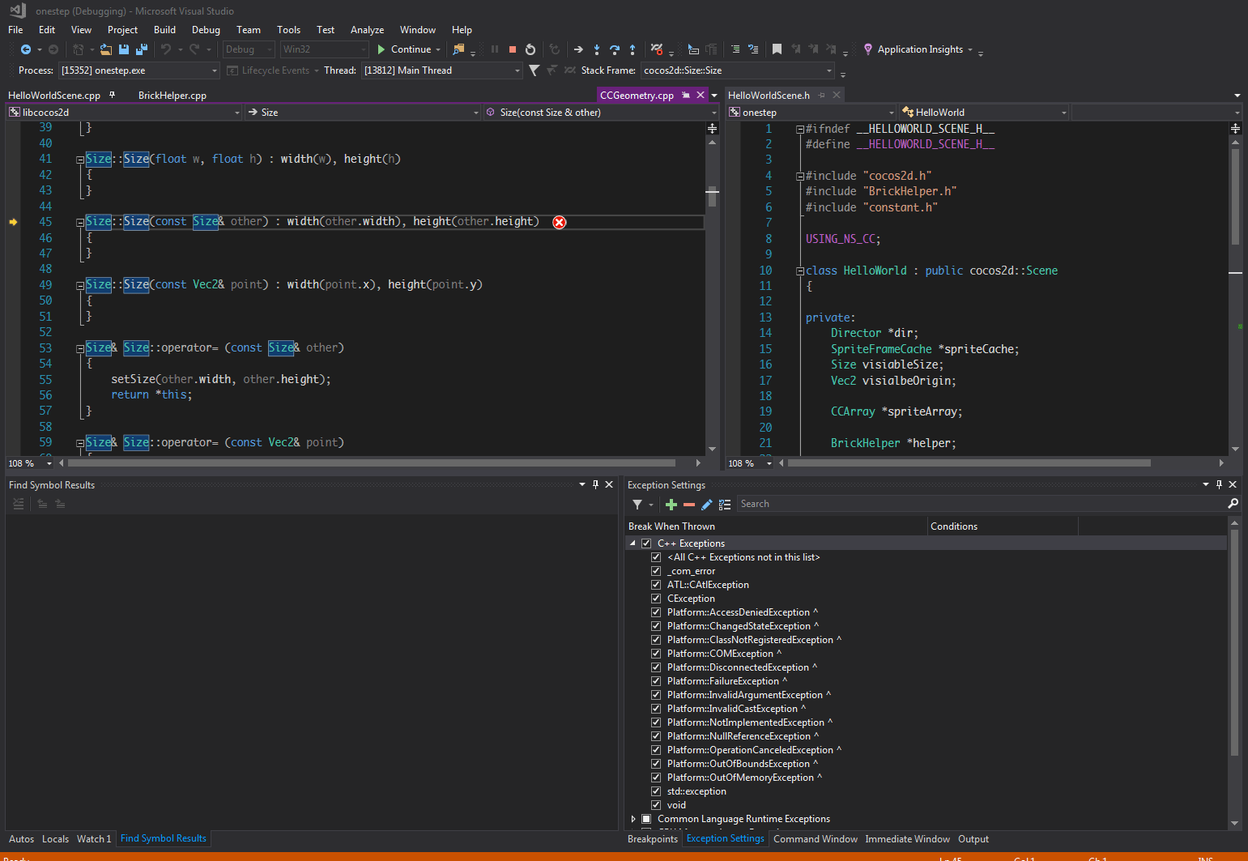
Task: Open the Stack Frame dropdown
Action: [828, 70]
